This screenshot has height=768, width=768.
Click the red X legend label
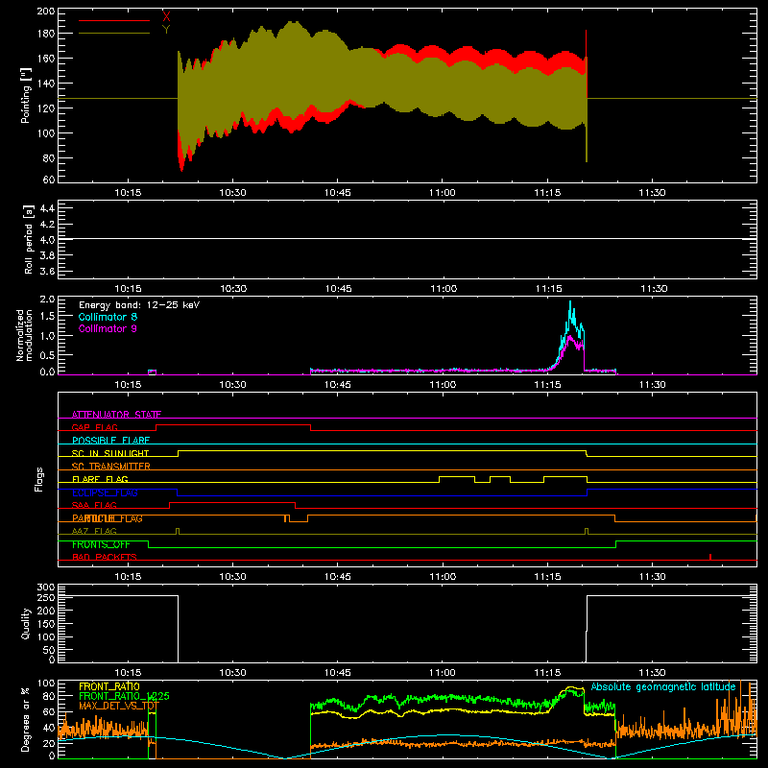click(166, 17)
